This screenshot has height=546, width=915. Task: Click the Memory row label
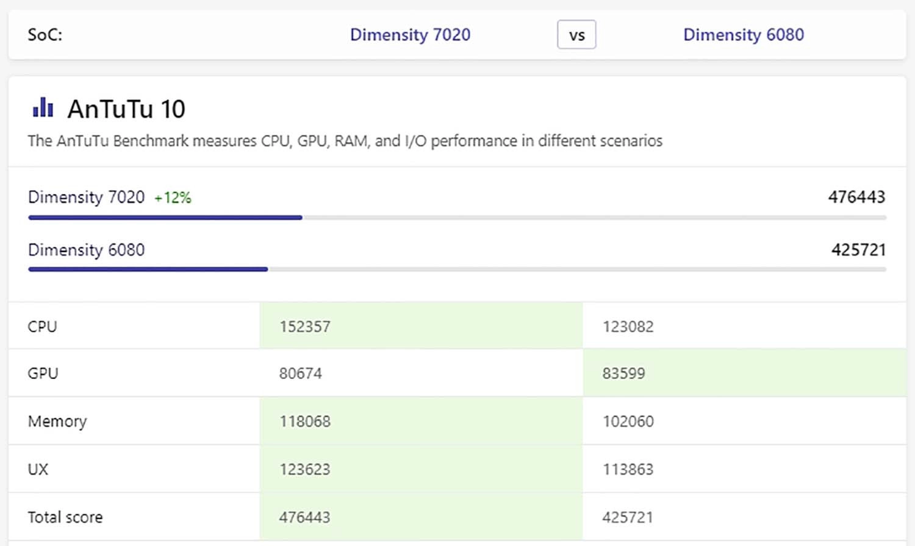pyautogui.click(x=57, y=422)
